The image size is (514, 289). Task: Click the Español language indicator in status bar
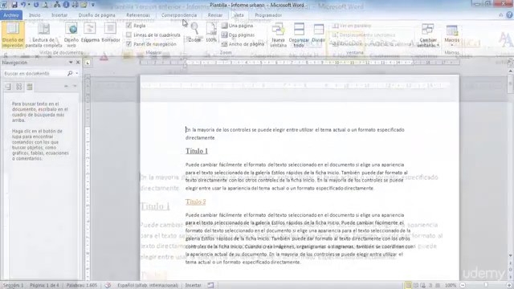148,286
